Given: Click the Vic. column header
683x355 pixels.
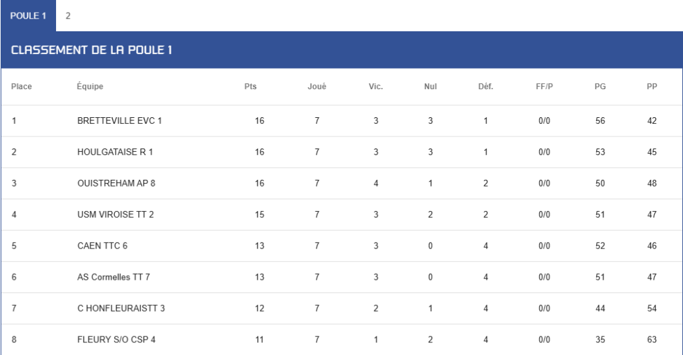Looking at the screenshot, I should [x=376, y=87].
